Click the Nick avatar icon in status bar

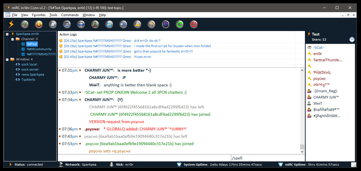click(x=112, y=165)
